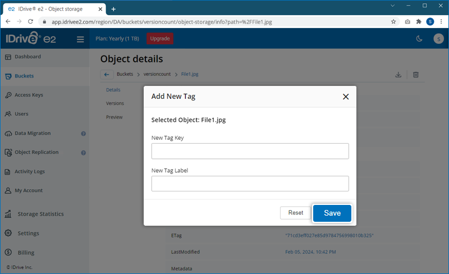449x274 pixels.
Task: Toggle dark mode moon icon
Action: 419,39
